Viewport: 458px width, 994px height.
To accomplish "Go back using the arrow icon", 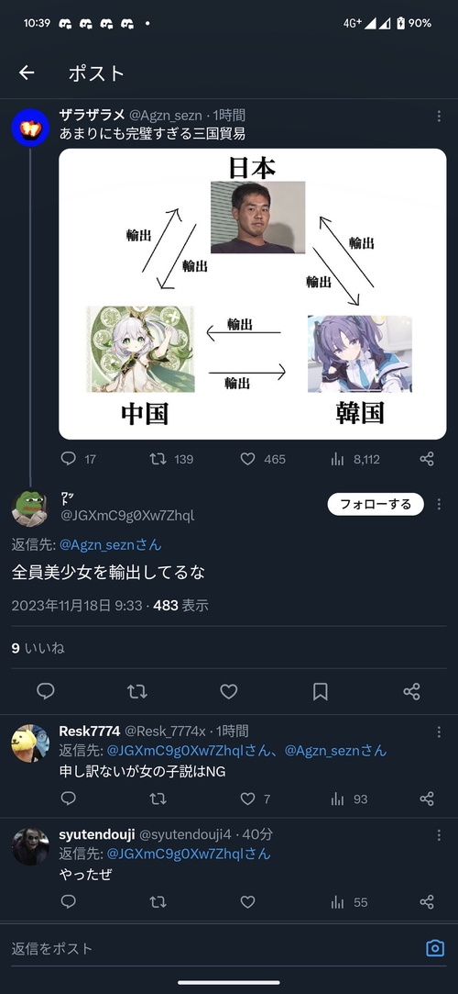I will tap(26, 73).
